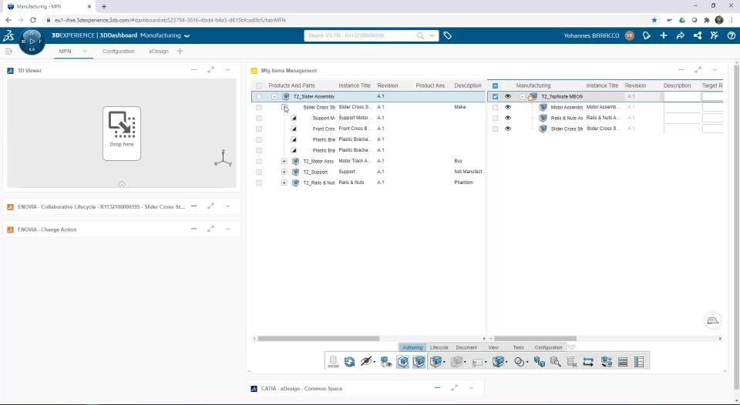Bookmark star in browser address bar
This screenshot has height=405, width=740.
[x=654, y=20]
